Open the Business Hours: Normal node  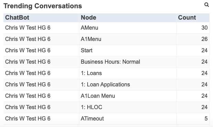tap(110, 62)
